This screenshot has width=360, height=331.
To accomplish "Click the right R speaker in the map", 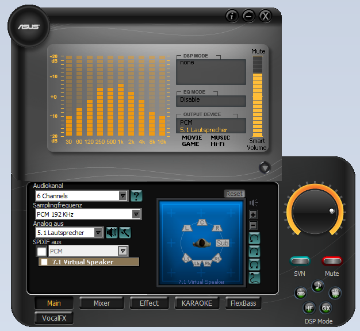I will coord(217,228).
